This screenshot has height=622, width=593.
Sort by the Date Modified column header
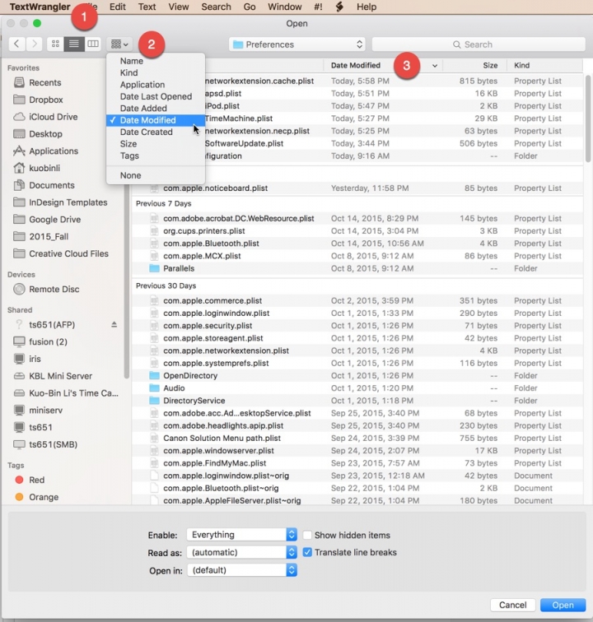pos(356,65)
